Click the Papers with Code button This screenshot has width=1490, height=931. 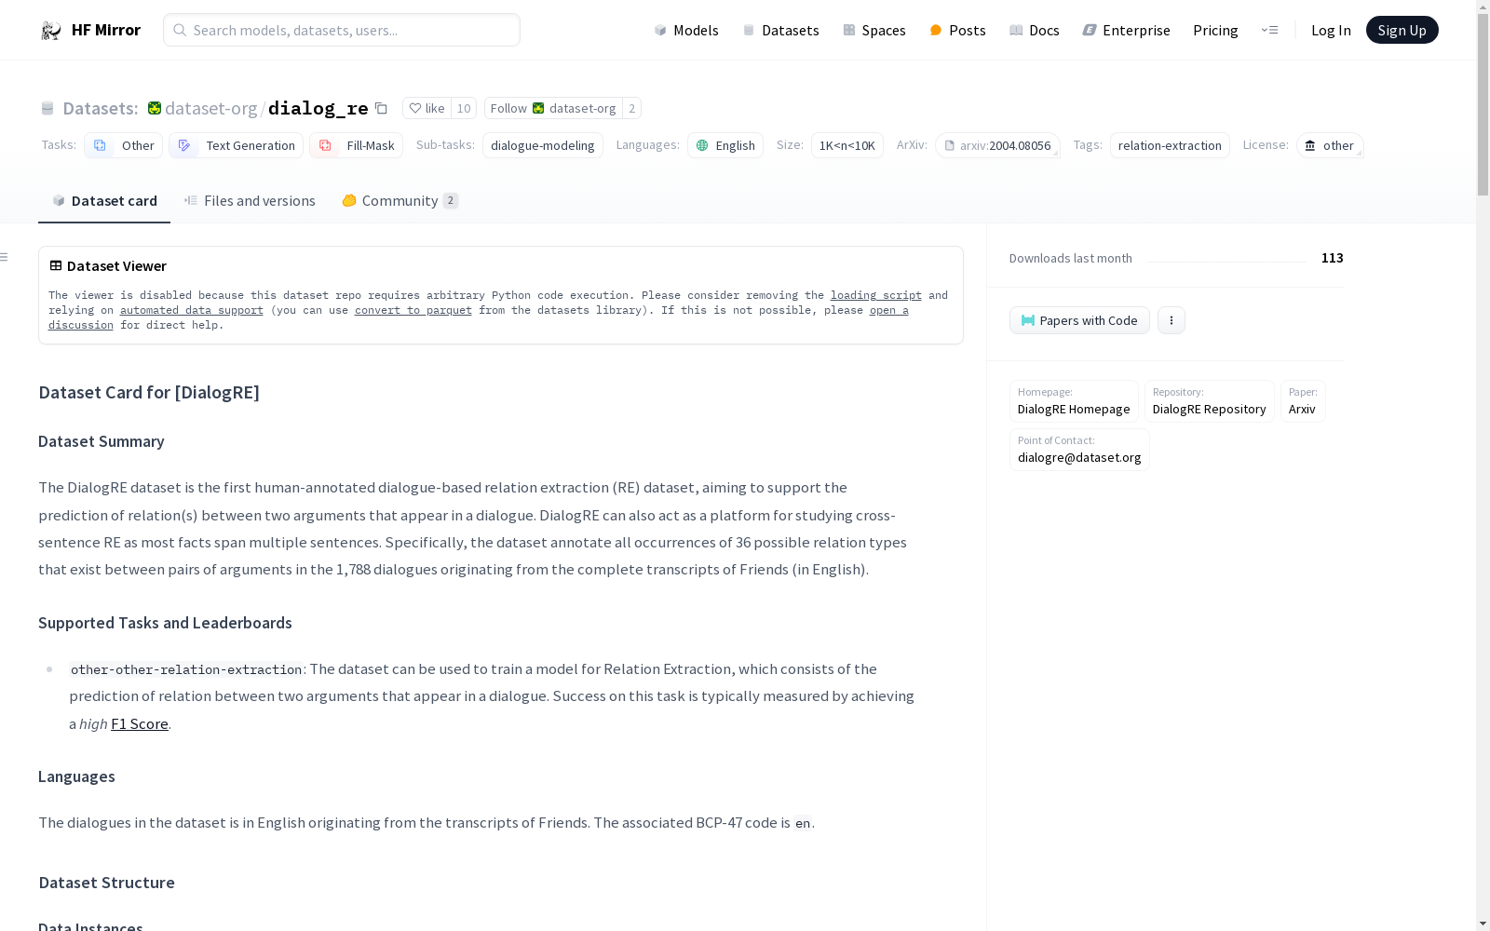[1079, 320]
